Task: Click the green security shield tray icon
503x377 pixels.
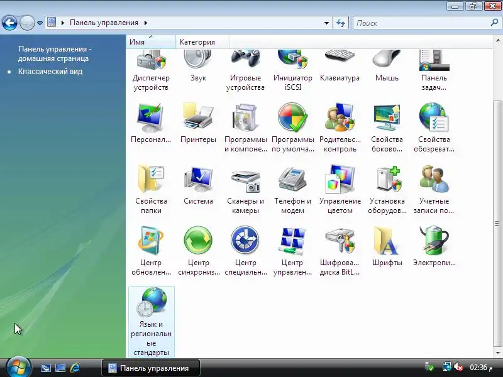Action: (x=429, y=367)
